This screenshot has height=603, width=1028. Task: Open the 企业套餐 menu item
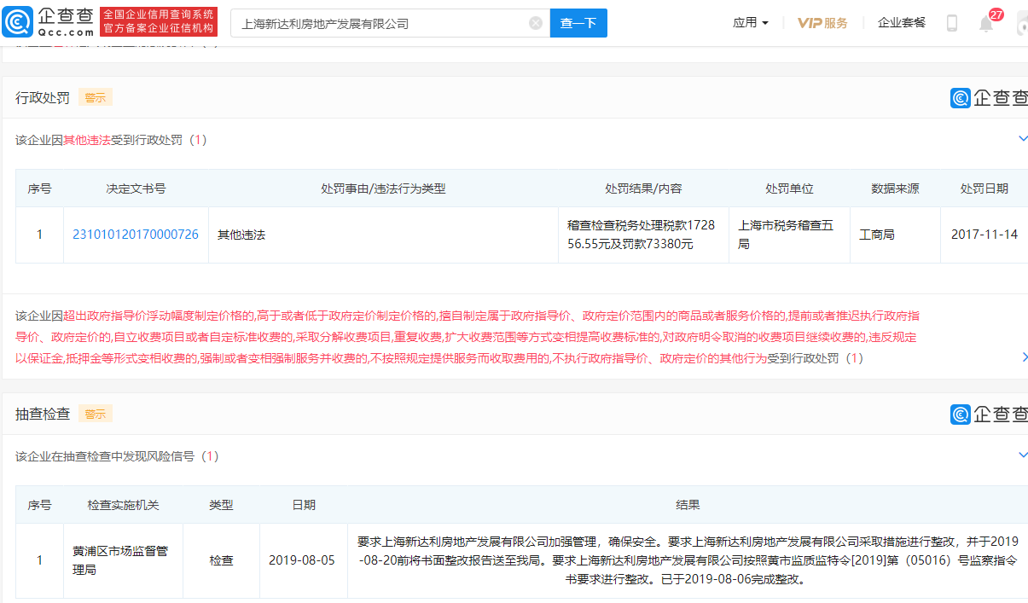point(902,23)
